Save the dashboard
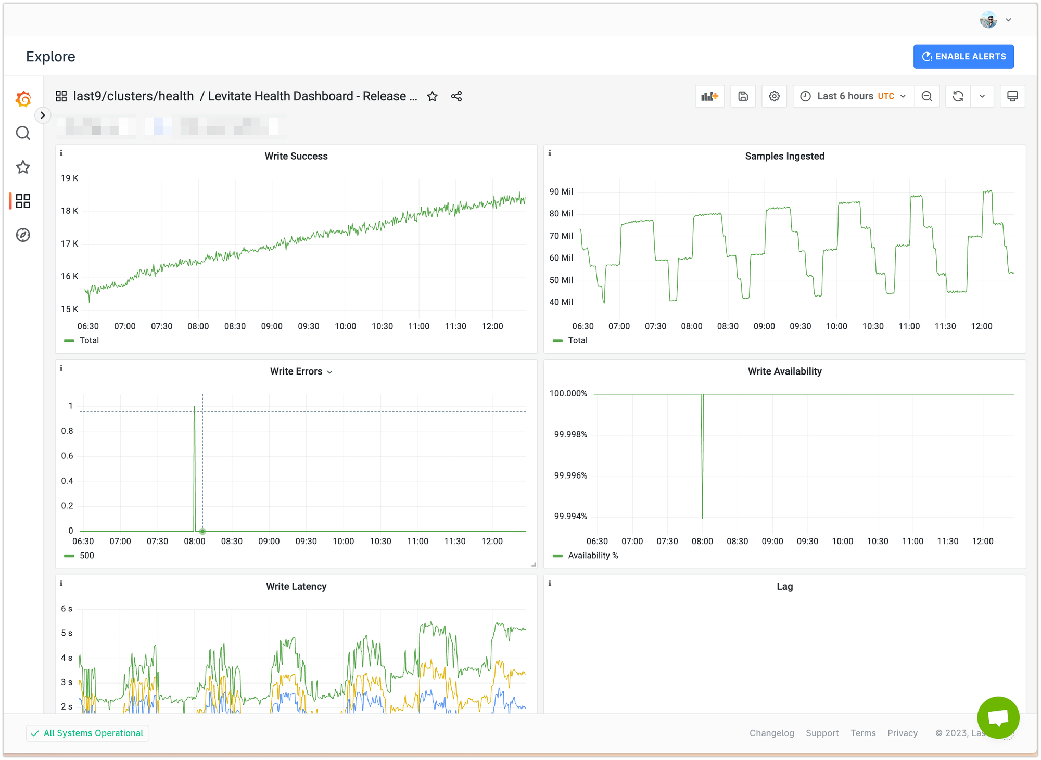This screenshot has height=760, width=1041. coord(743,96)
